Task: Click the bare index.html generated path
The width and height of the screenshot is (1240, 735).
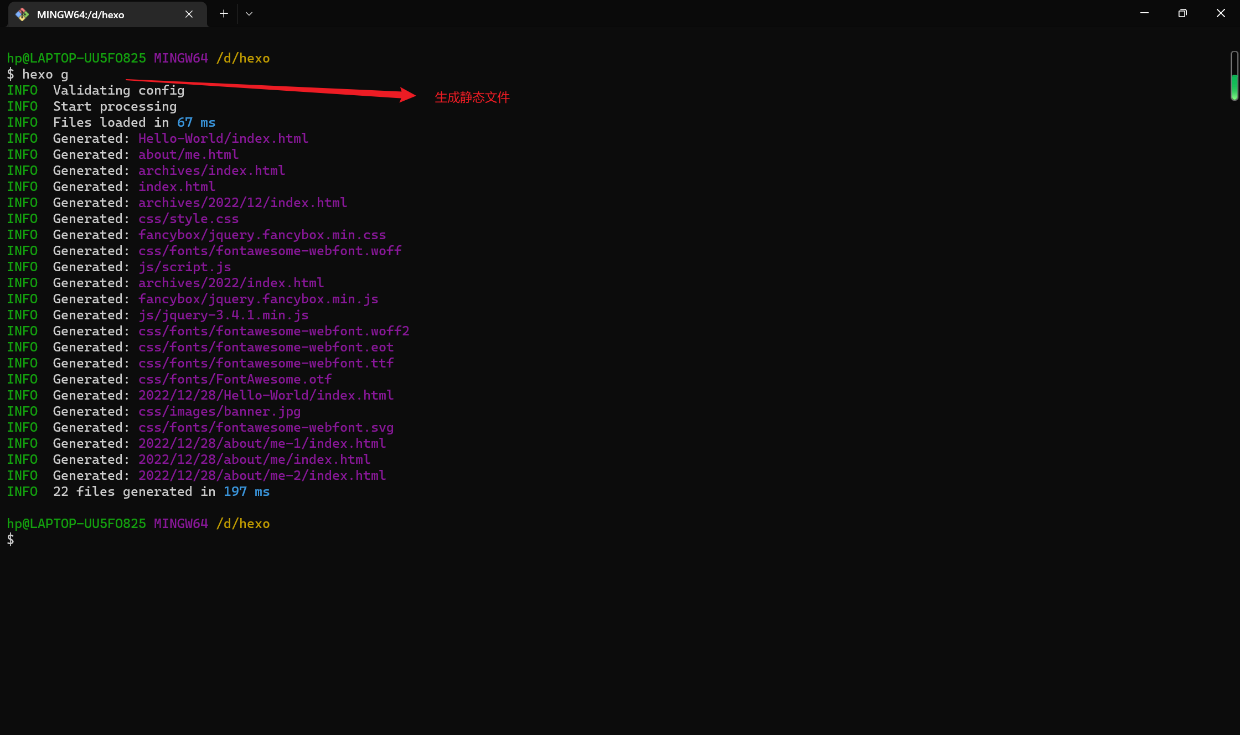Action: pos(177,187)
